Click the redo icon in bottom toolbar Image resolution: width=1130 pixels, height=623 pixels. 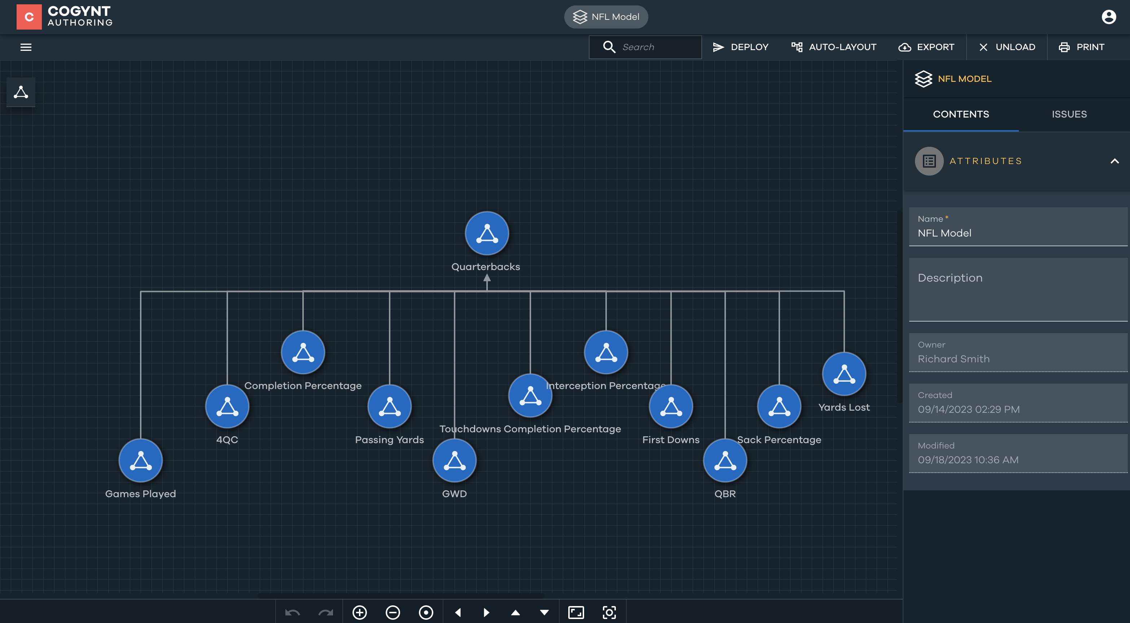327,612
